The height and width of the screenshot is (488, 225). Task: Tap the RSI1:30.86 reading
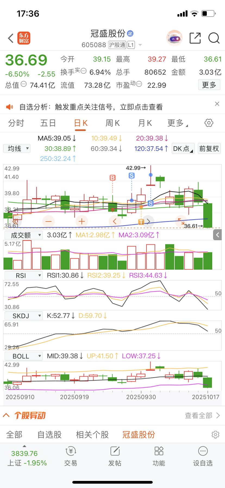(65, 275)
